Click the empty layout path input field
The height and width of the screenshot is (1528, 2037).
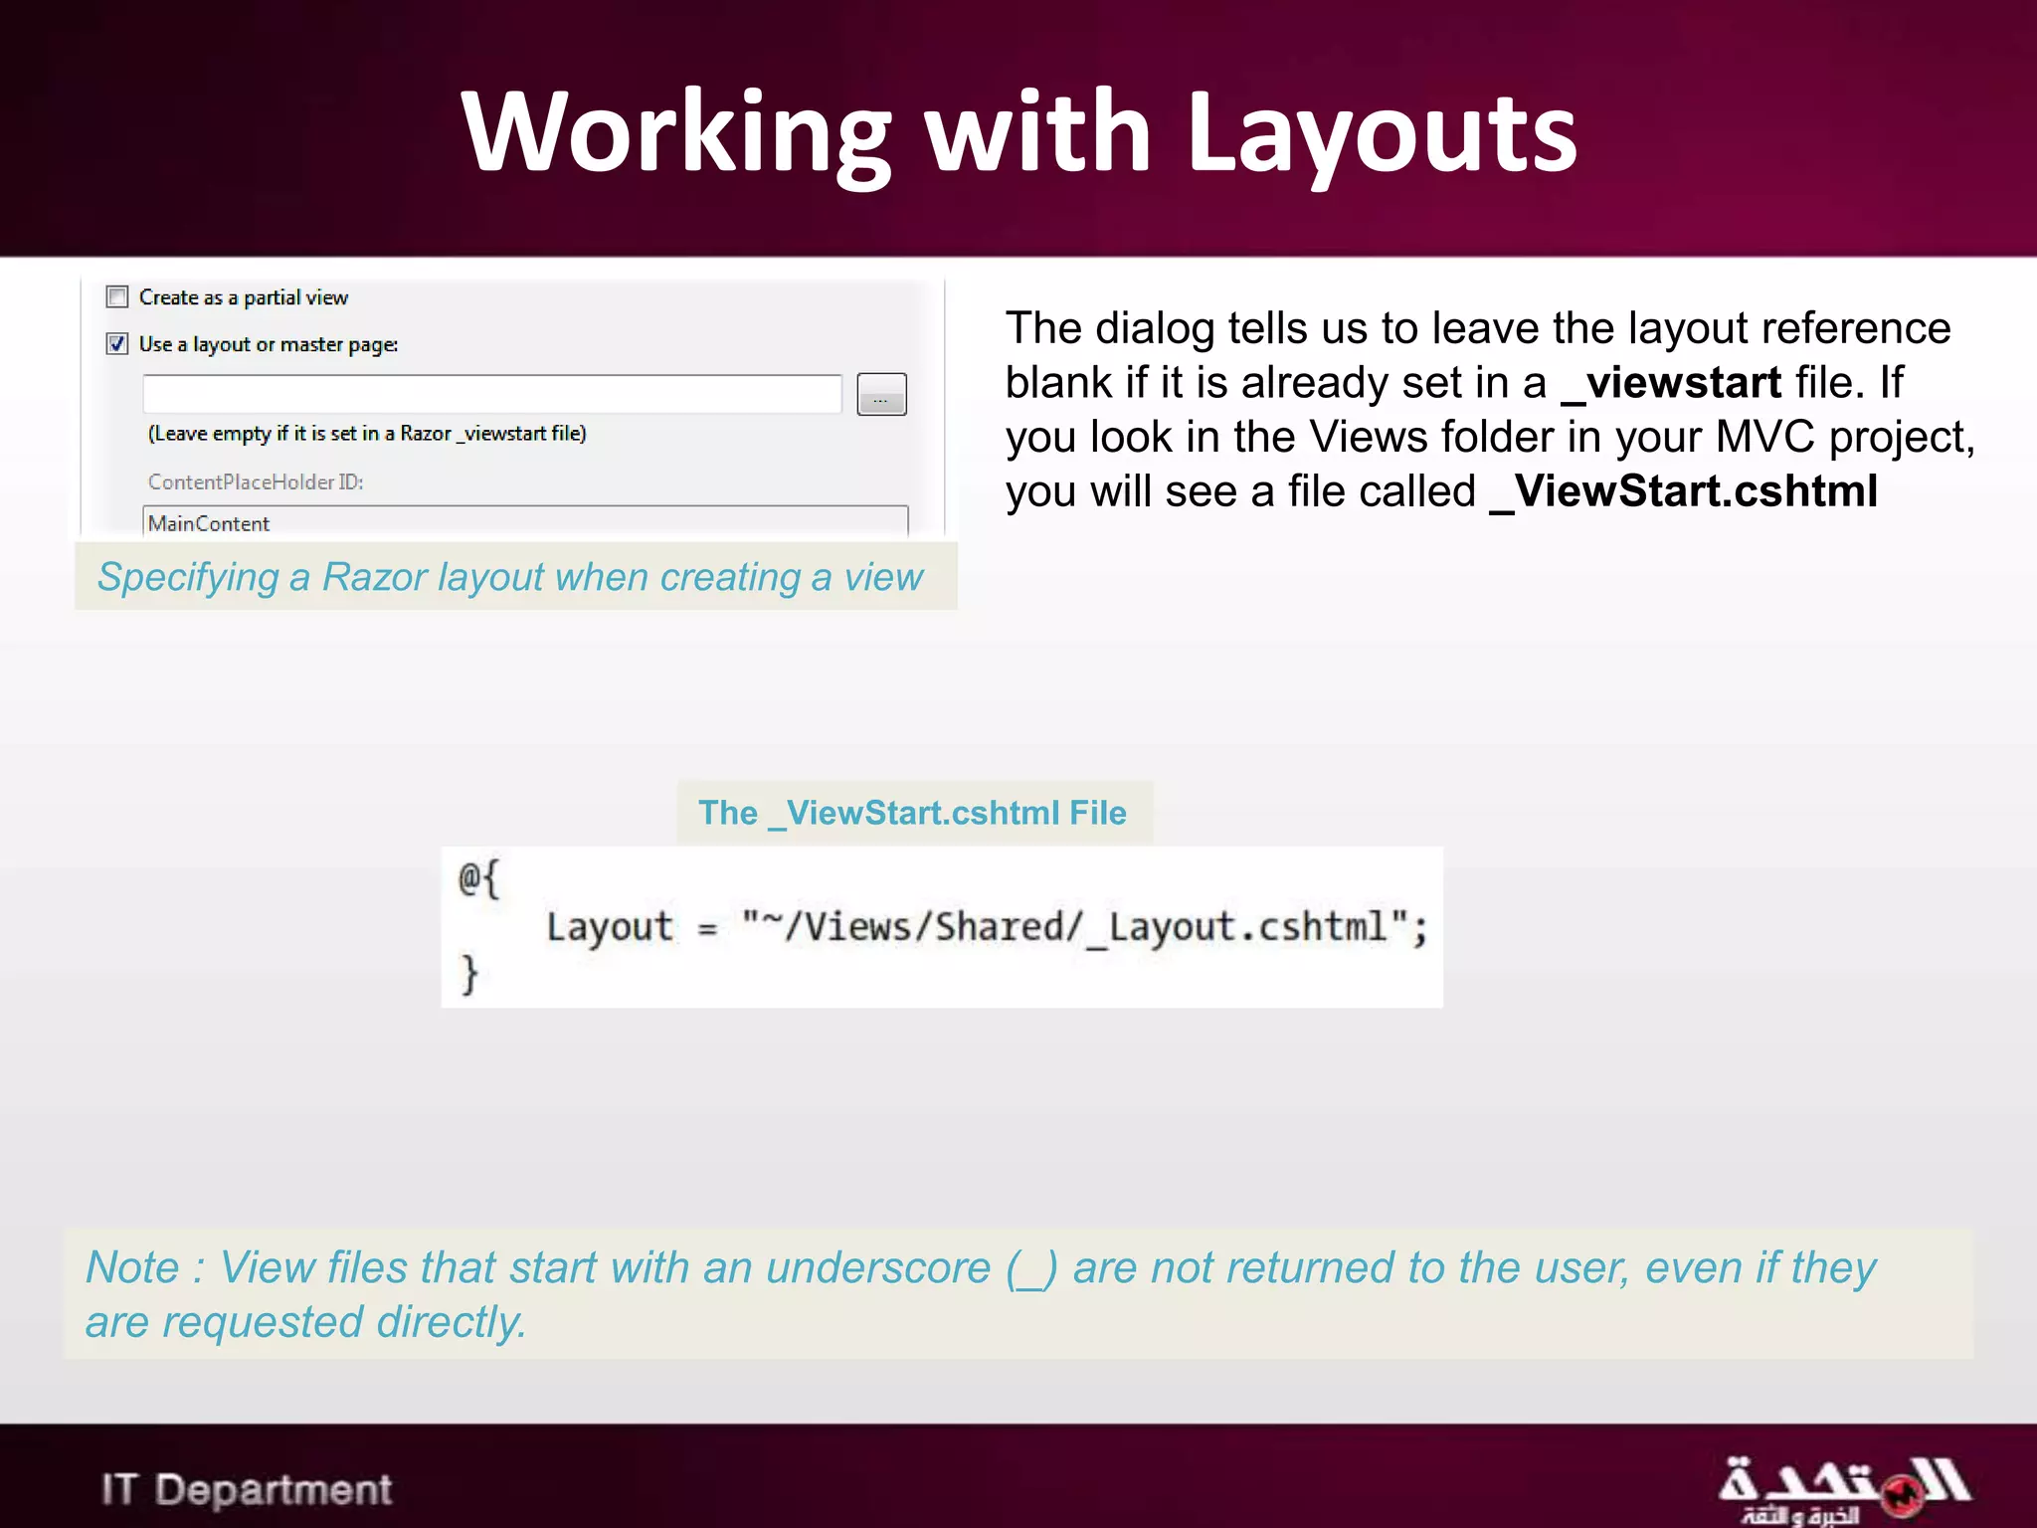(x=492, y=394)
